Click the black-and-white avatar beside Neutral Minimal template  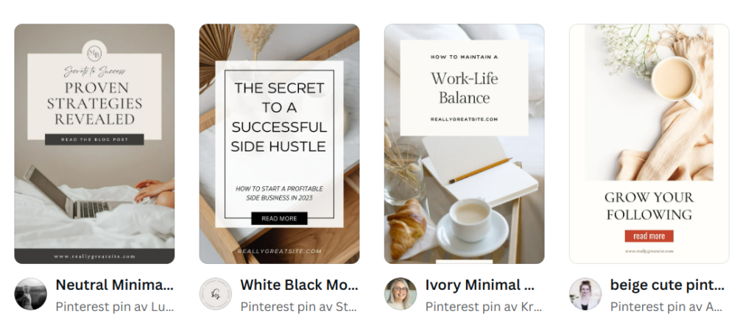[x=31, y=294]
